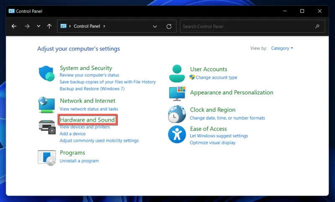Click the Clock and Region icon
Image resolution: width=335 pixels, height=202 pixels.
pos(177,114)
